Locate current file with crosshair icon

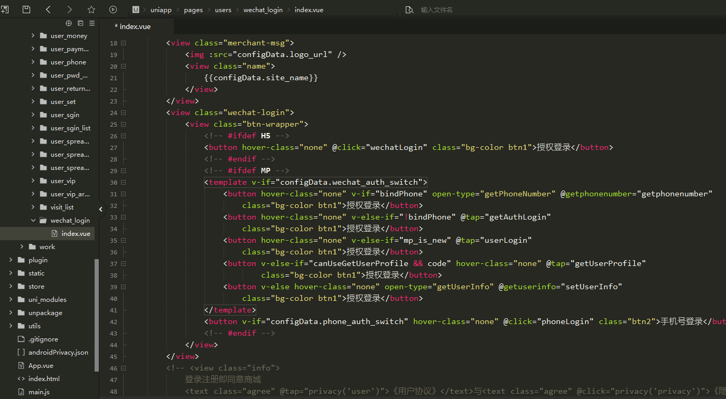(x=69, y=23)
